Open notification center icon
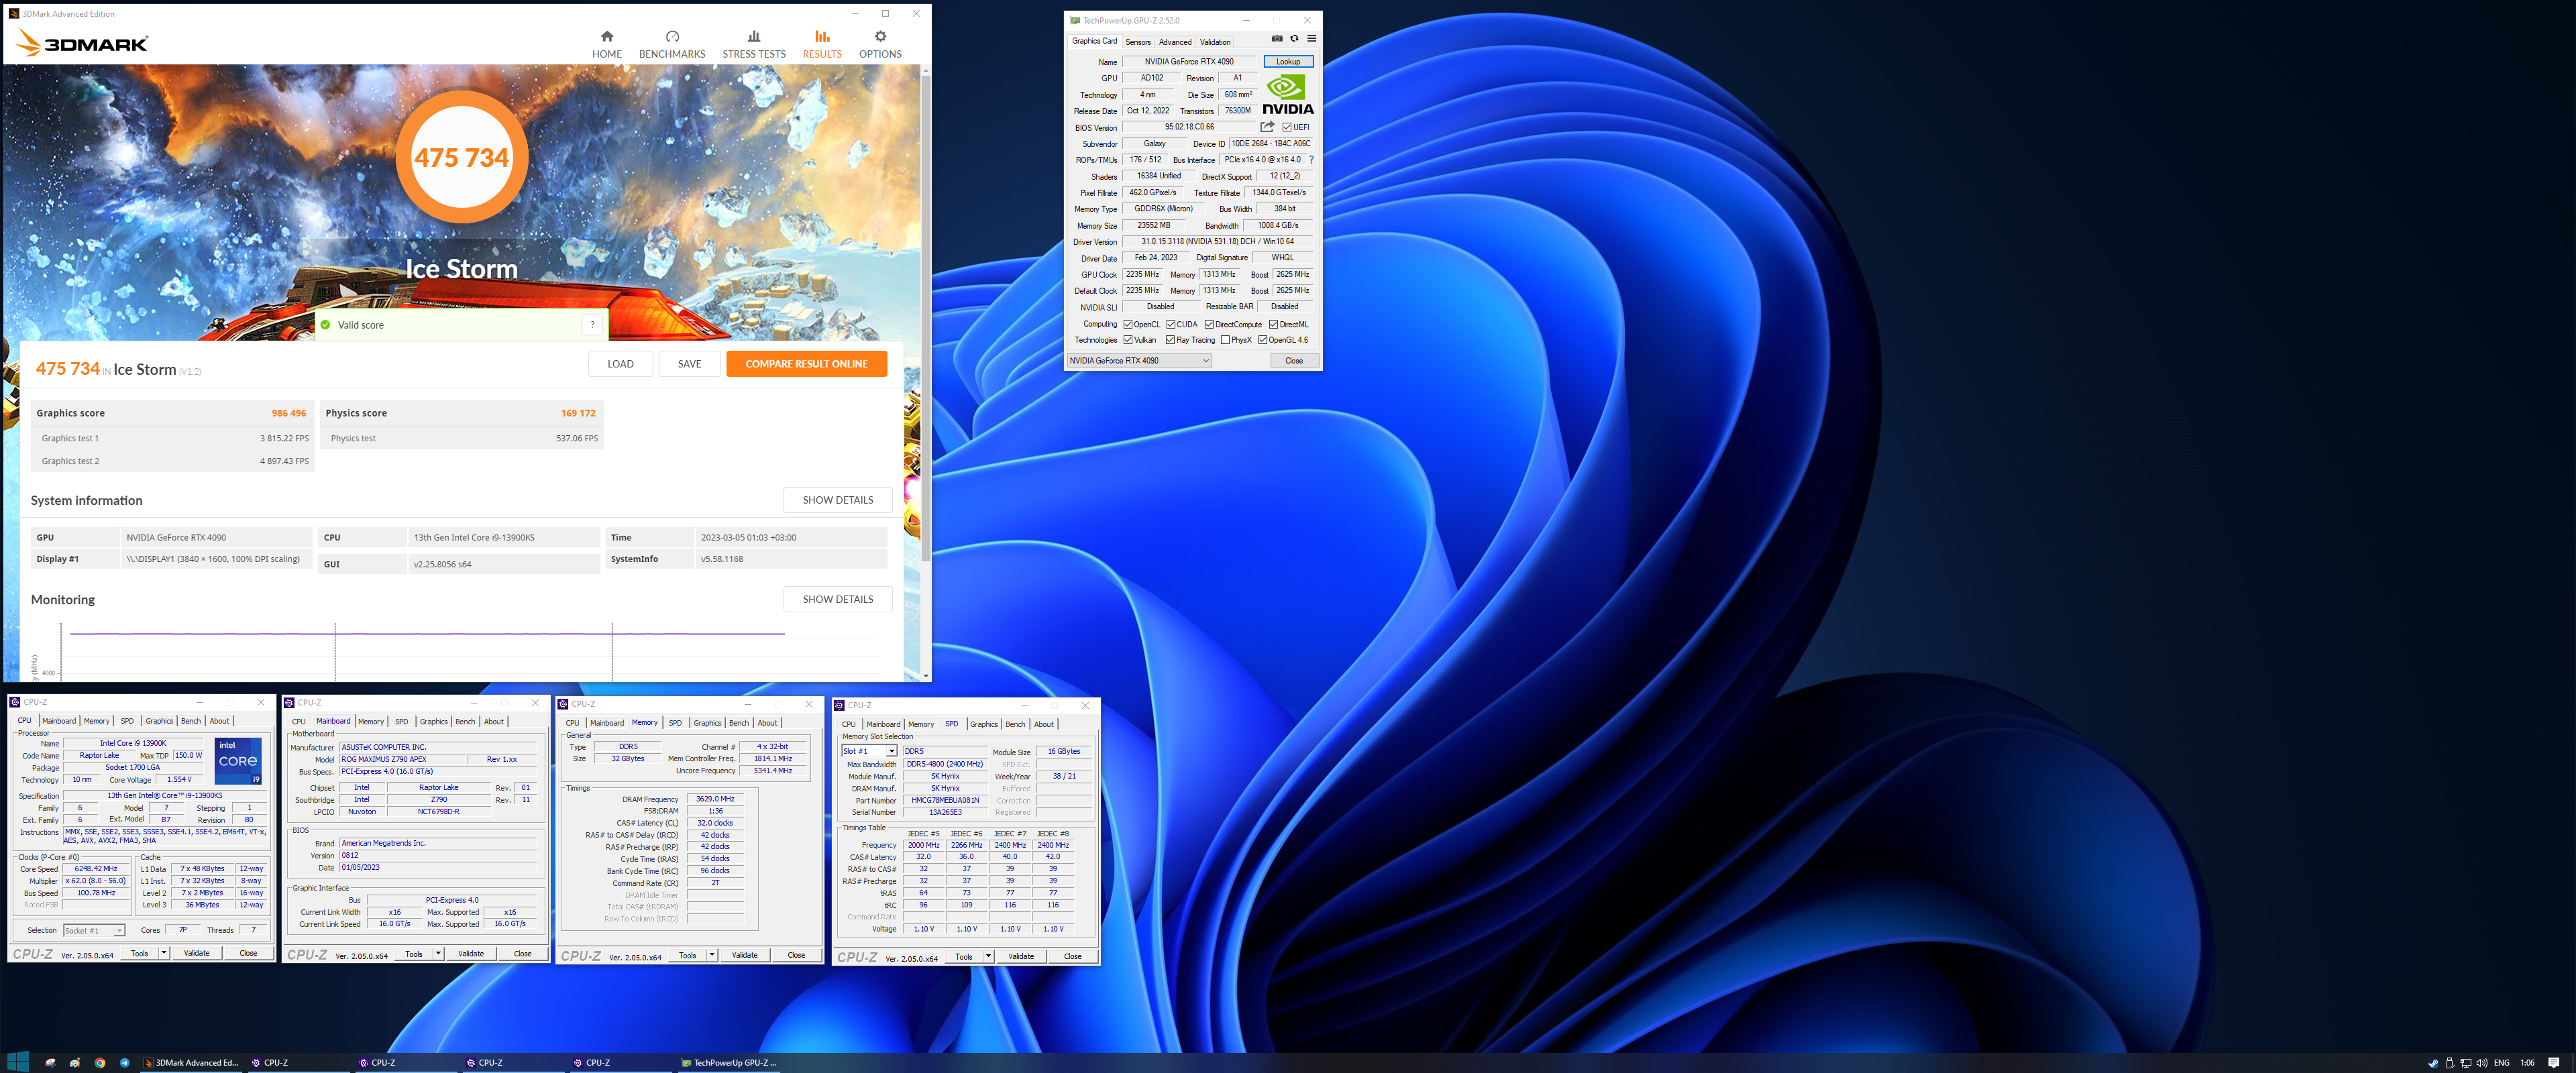 point(2554,1063)
